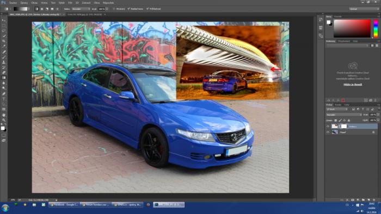Hide the top layer via eye icon
The height and width of the screenshot is (214, 381).
click(x=328, y=126)
